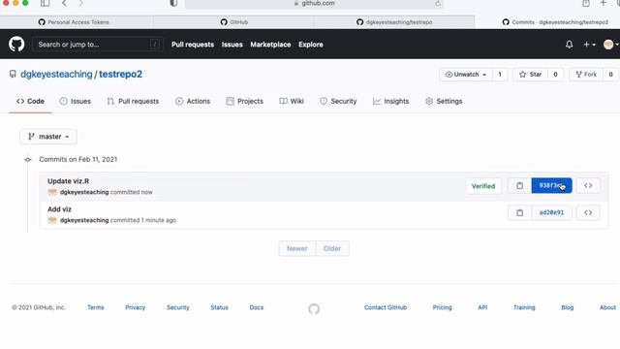Open the Projects tab
620x349 pixels.
[x=245, y=101]
